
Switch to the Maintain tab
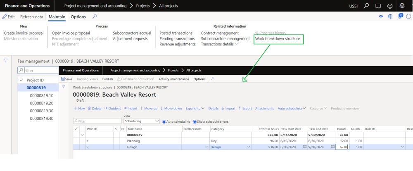click(x=57, y=17)
